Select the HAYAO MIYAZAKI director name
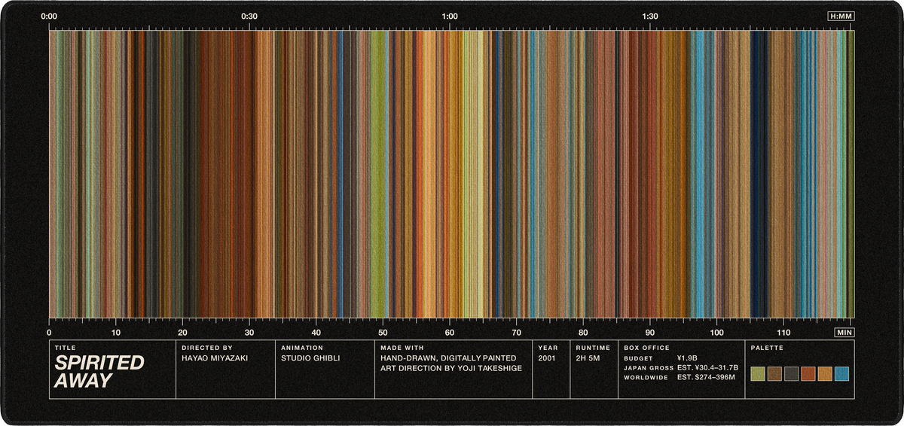 click(x=215, y=358)
